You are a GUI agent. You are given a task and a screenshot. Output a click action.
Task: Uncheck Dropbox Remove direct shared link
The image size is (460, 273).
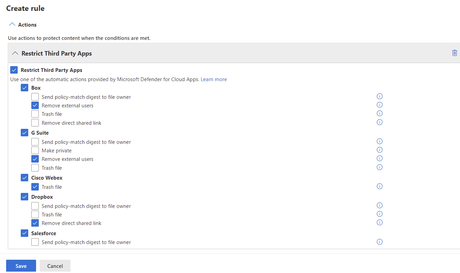pyautogui.click(x=35, y=223)
